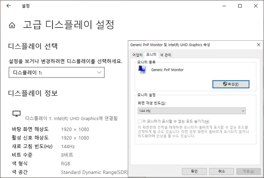The image size is (264, 178).
Task: Close the Settings window
Action: [256, 6]
